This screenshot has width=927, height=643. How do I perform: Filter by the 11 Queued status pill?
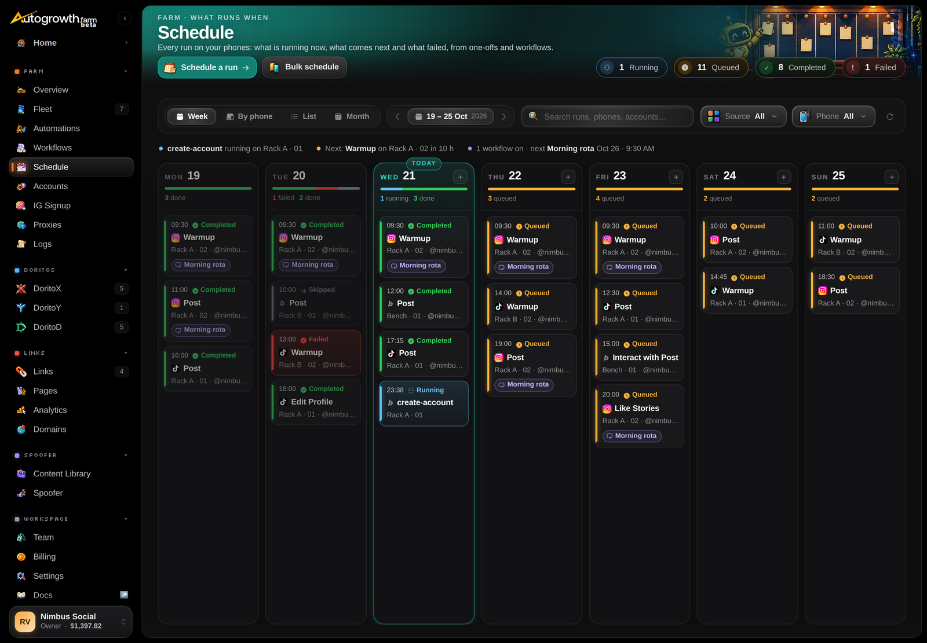pyautogui.click(x=711, y=68)
